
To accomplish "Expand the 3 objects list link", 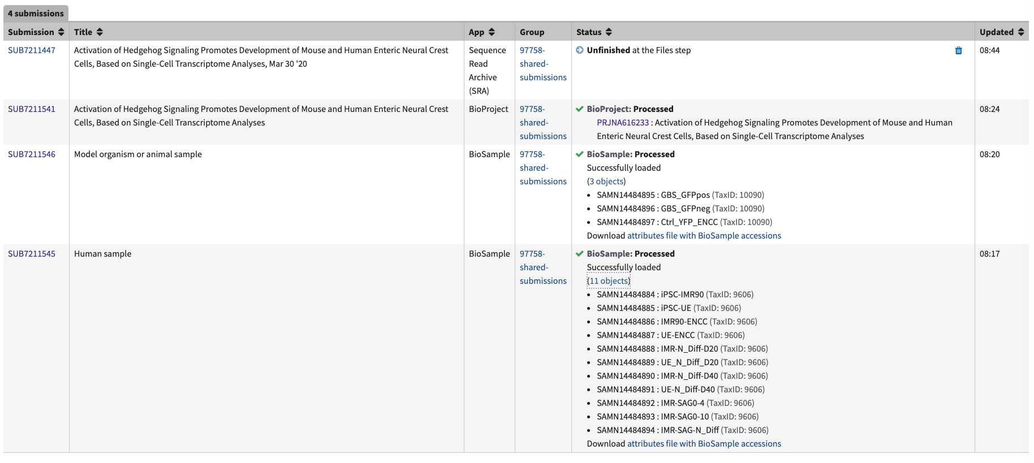I will (606, 181).
